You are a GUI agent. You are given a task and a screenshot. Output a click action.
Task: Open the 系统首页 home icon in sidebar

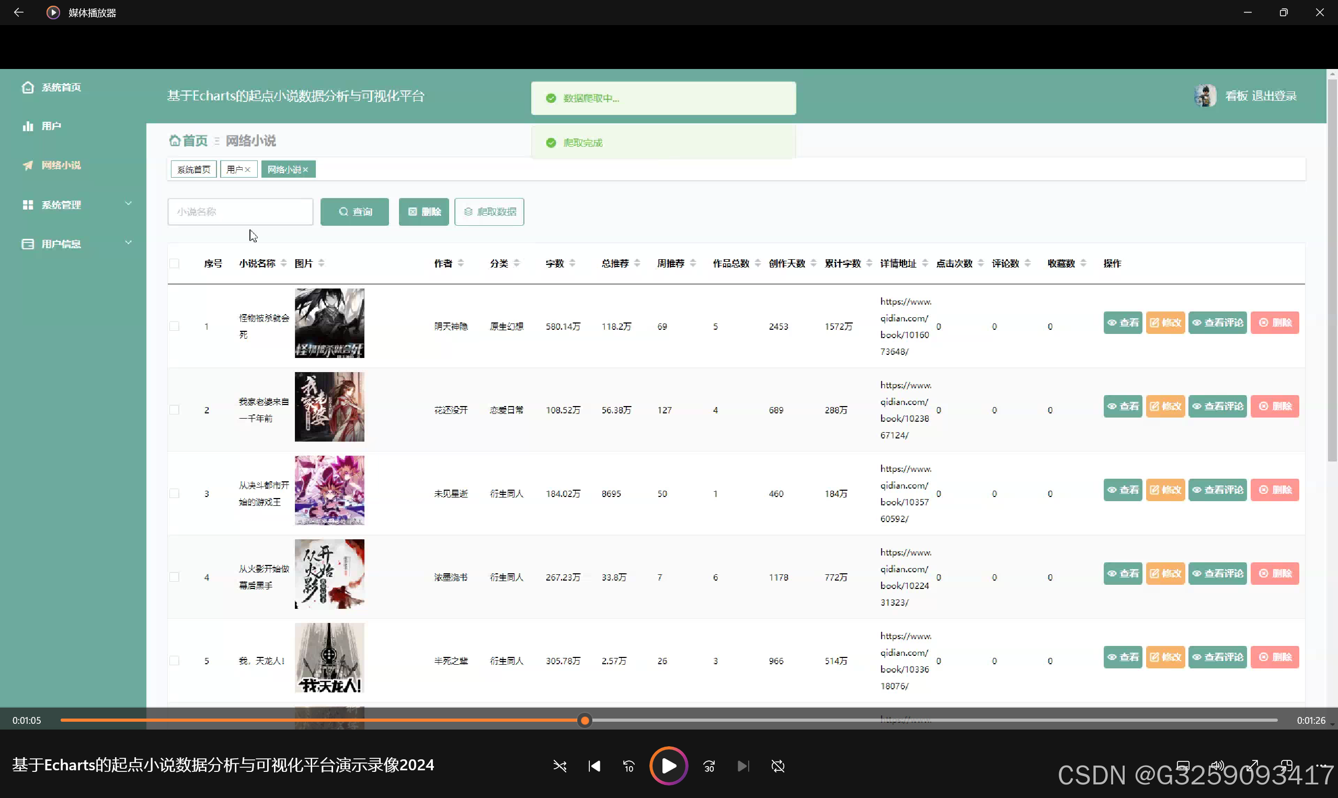pyautogui.click(x=28, y=87)
